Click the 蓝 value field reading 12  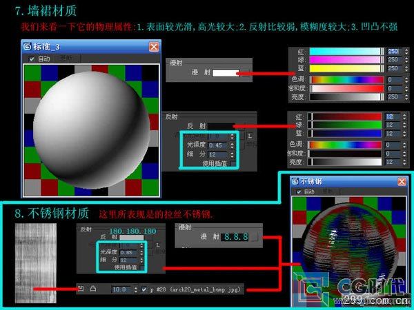pos(393,134)
